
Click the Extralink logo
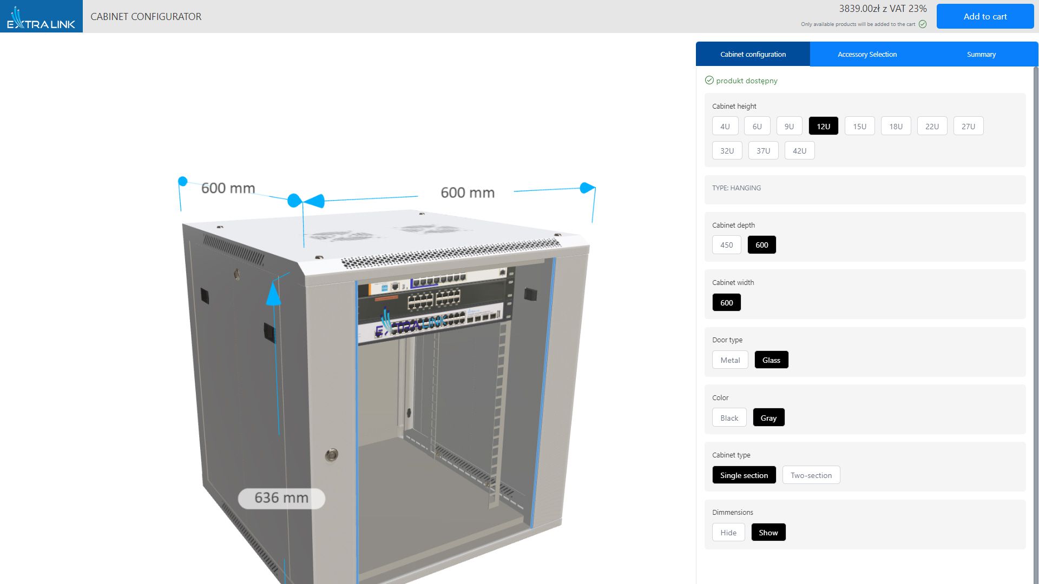tap(41, 17)
